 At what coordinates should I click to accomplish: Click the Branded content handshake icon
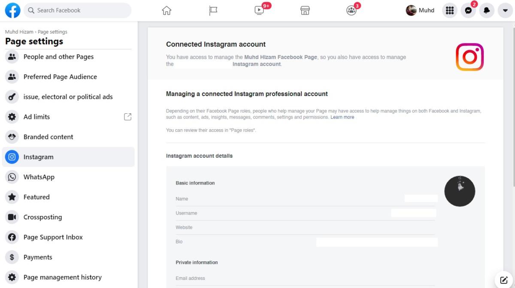pyautogui.click(x=12, y=137)
